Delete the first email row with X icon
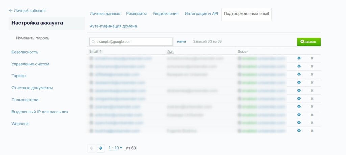 pyautogui.click(x=312, y=58)
